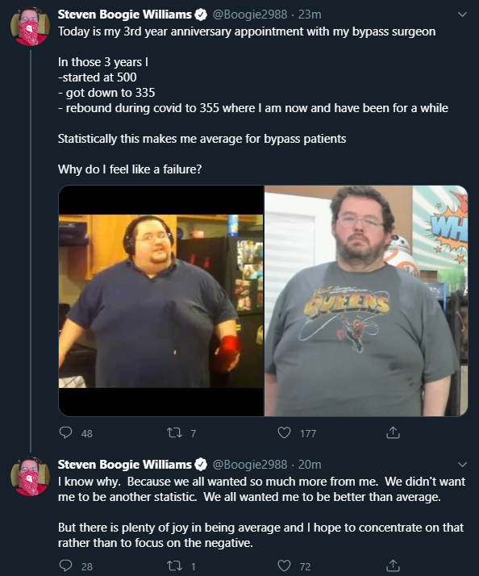This screenshot has height=576, width=479.
Task: Open replies on the anniversary appointment tweet
Action: [x=66, y=432]
